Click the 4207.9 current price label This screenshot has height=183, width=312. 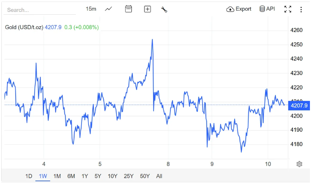tap(299, 105)
